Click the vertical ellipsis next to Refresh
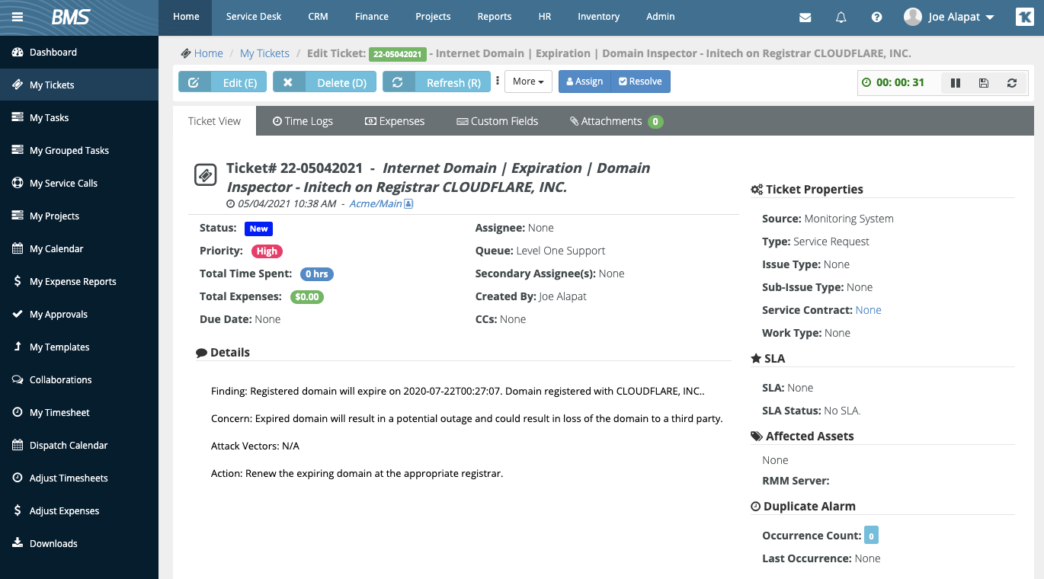This screenshot has height=579, width=1044. click(498, 81)
